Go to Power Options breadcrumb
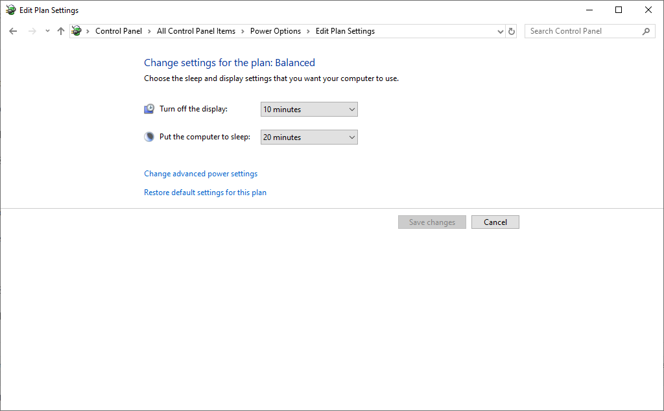The width and height of the screenshot is (664, 411). pos(275,31)
